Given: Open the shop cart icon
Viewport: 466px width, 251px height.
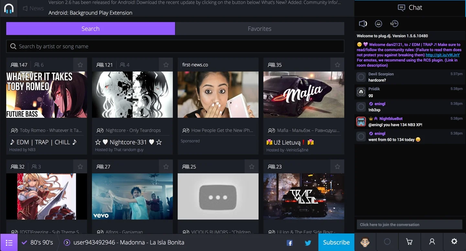Looking at the screenshot, I should tap(409, 242).
